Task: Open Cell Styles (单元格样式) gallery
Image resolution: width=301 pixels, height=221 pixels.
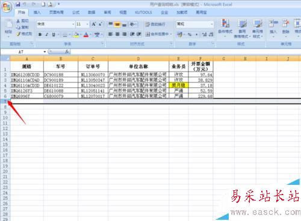Action: click(x=258, y=28)
